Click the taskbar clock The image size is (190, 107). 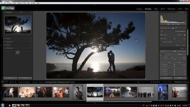coord(185,106)
